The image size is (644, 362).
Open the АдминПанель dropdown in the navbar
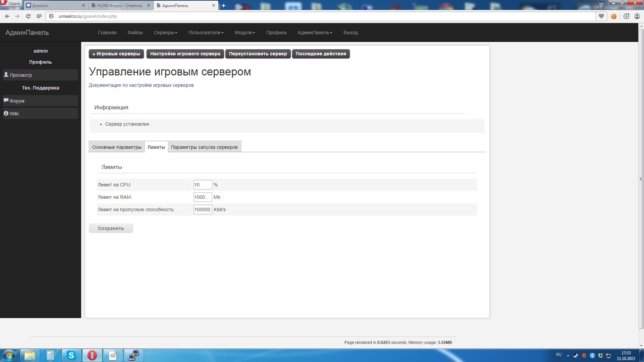coord(315,33)
